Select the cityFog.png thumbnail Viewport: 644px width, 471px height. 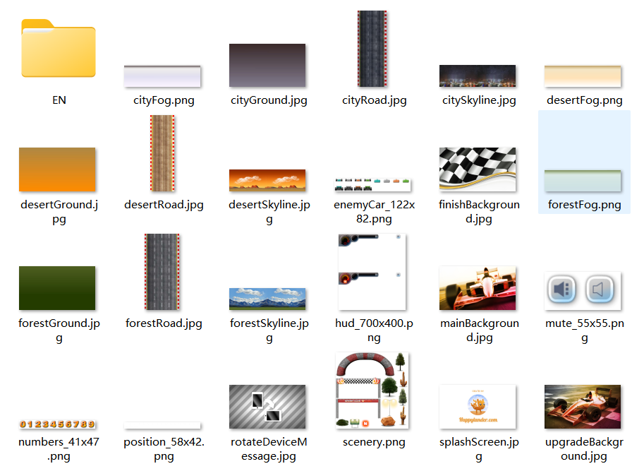(162, 76)
